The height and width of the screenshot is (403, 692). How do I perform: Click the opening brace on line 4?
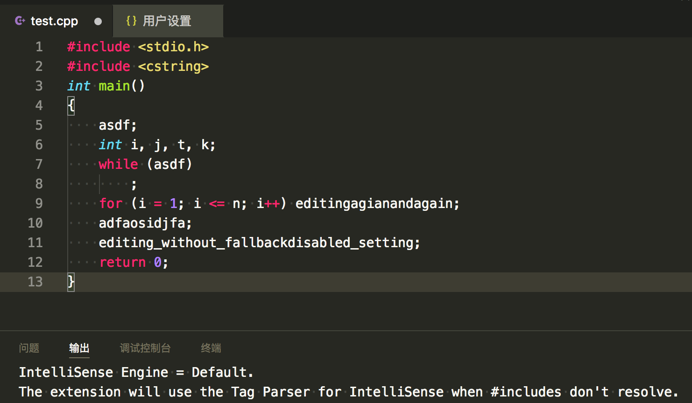click(x=70, y=105)
